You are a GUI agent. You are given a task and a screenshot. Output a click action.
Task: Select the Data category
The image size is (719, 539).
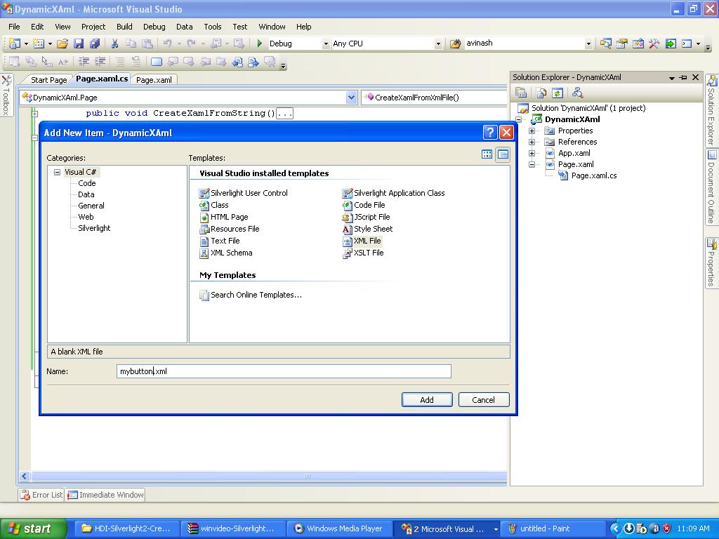click(86, 194)
